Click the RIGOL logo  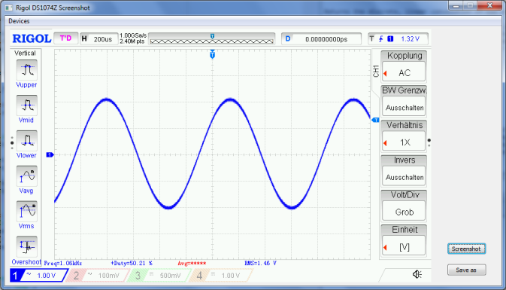(x=32, y=39)
